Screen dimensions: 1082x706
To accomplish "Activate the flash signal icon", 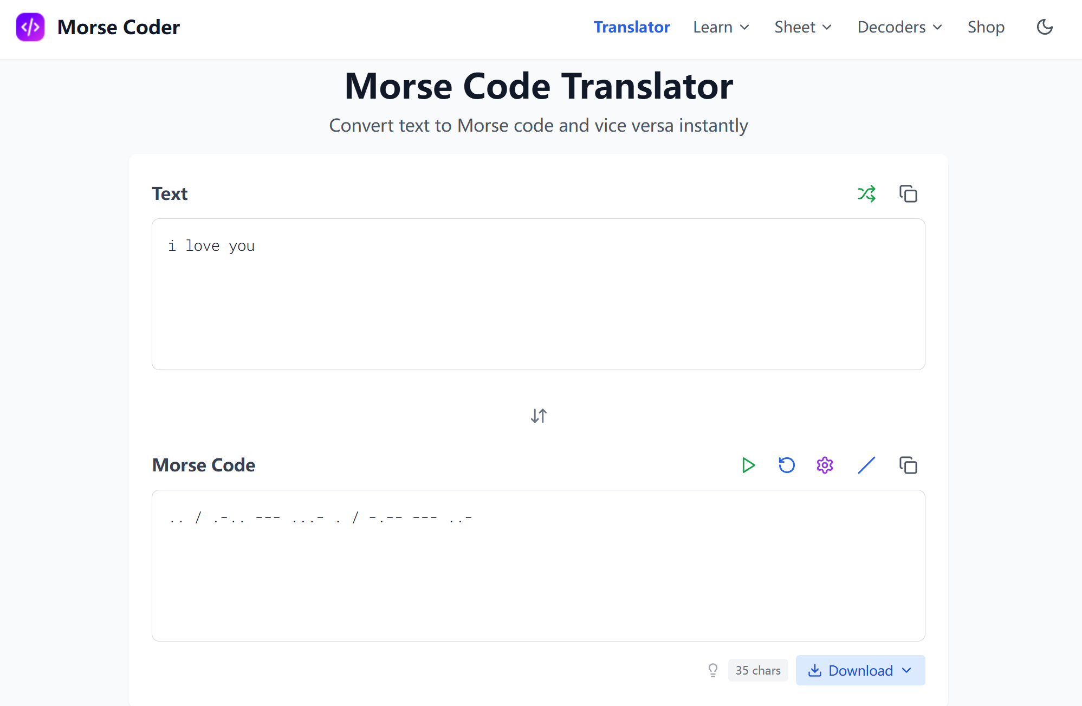I will pyautogui.click(x=866, y=465).
